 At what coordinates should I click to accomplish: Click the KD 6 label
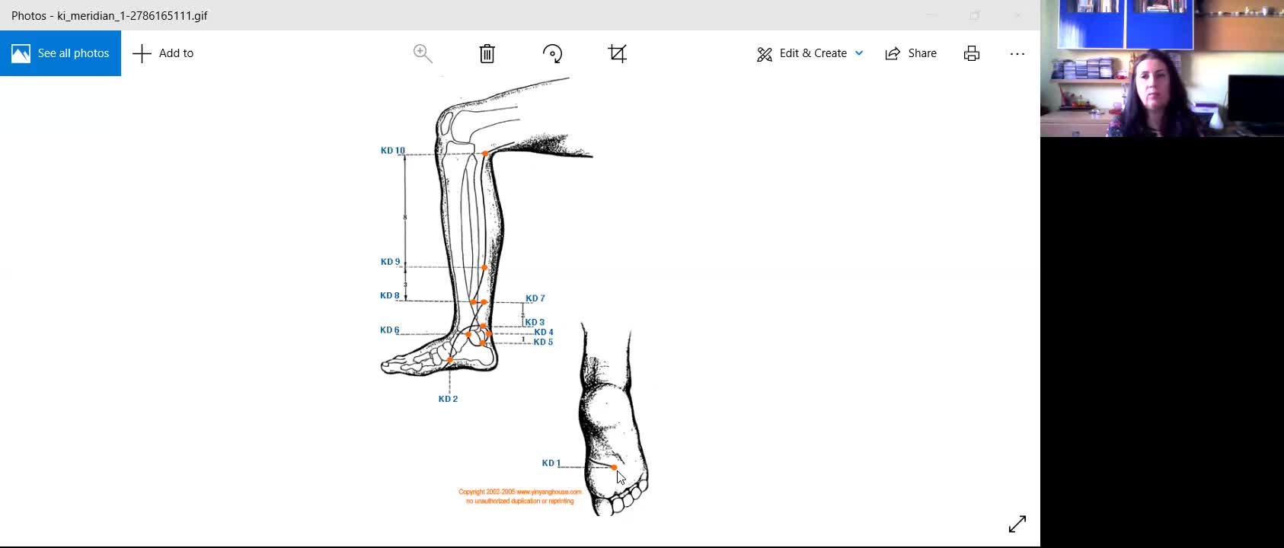pyautogui.click(x=390, y=330)
